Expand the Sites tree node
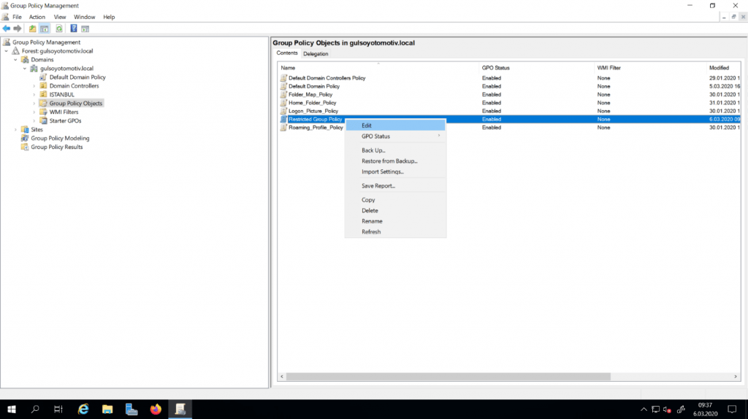This screenshot has height=419, width=748. pyautogui.click(x=17, y=129)
